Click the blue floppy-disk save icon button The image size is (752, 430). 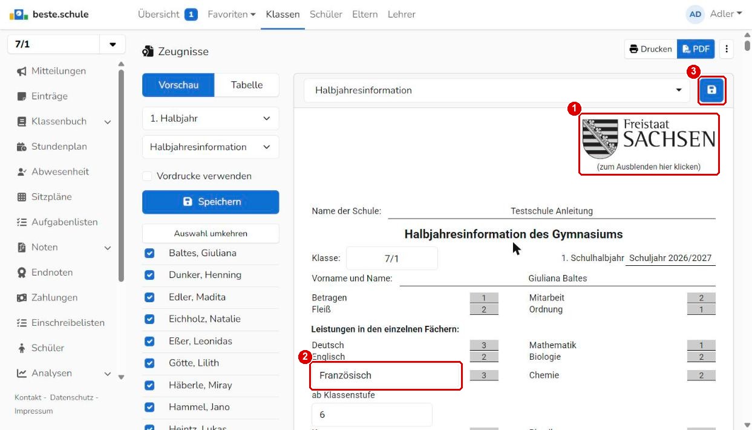click(x=711, y=90)
